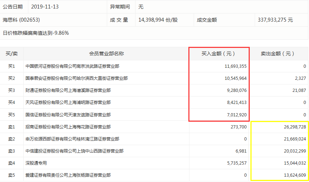Select 中国银河证券南京洪武路证券营业部 row name
The image size is (309, 182).
point(72,66)
